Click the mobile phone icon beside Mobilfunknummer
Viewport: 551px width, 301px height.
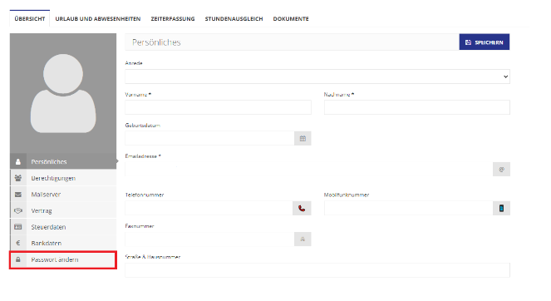pyautogui.click(x=501, y=208)
